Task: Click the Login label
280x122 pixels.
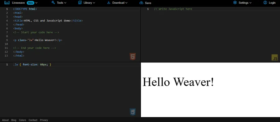Action: [272, 3]
